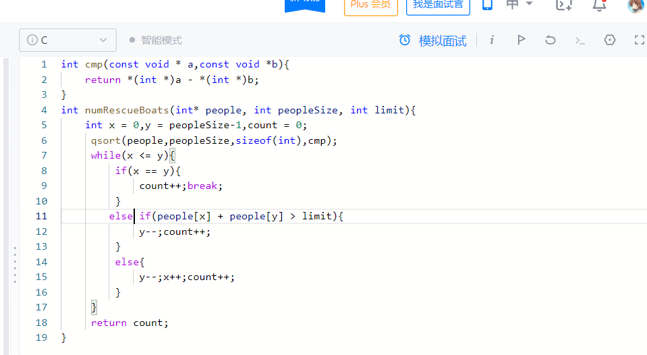This screenshot has width=647, height=355.
Task: Open the language switch dropdown arrow
Action: point(529,4)
